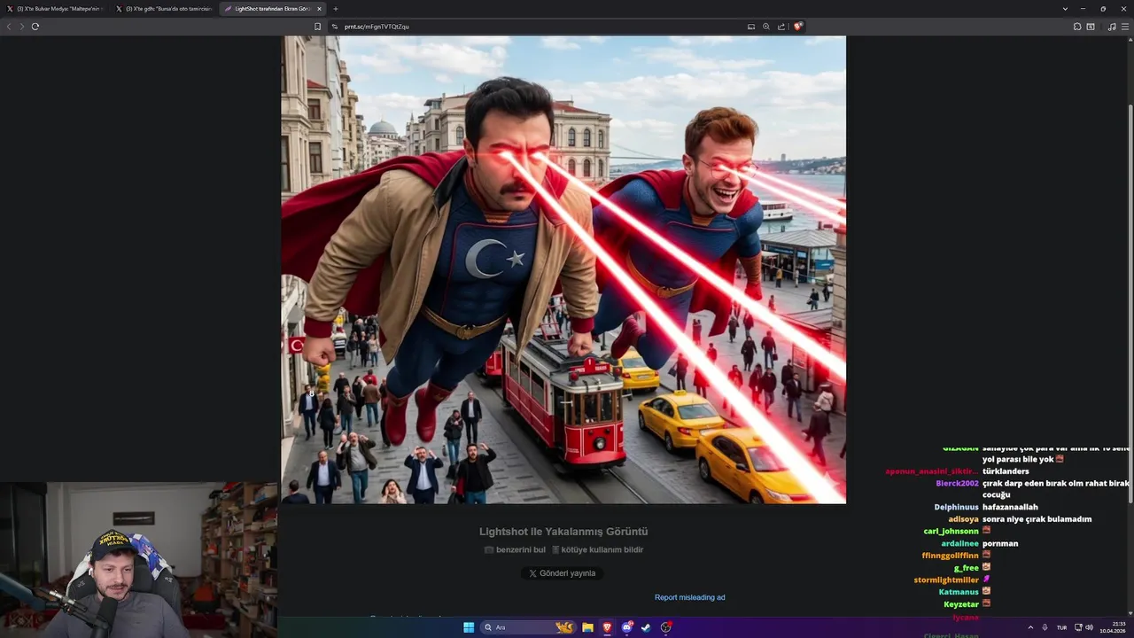
Task: Click chat username Katmanus
Action: coord(959,592)
